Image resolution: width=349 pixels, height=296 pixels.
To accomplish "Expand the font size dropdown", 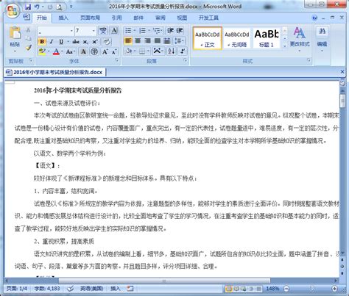I will coord(94,31).
